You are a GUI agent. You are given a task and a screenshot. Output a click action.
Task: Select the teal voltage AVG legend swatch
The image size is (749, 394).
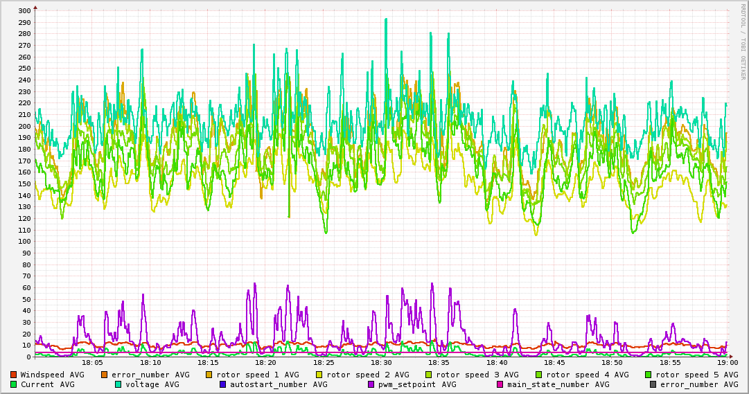coord(118,384)
